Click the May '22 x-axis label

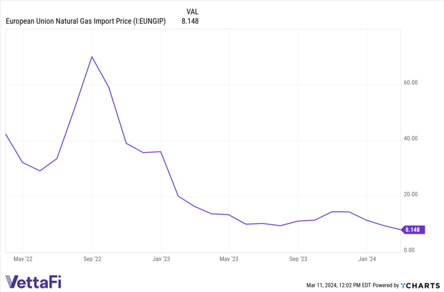[23, 258]
